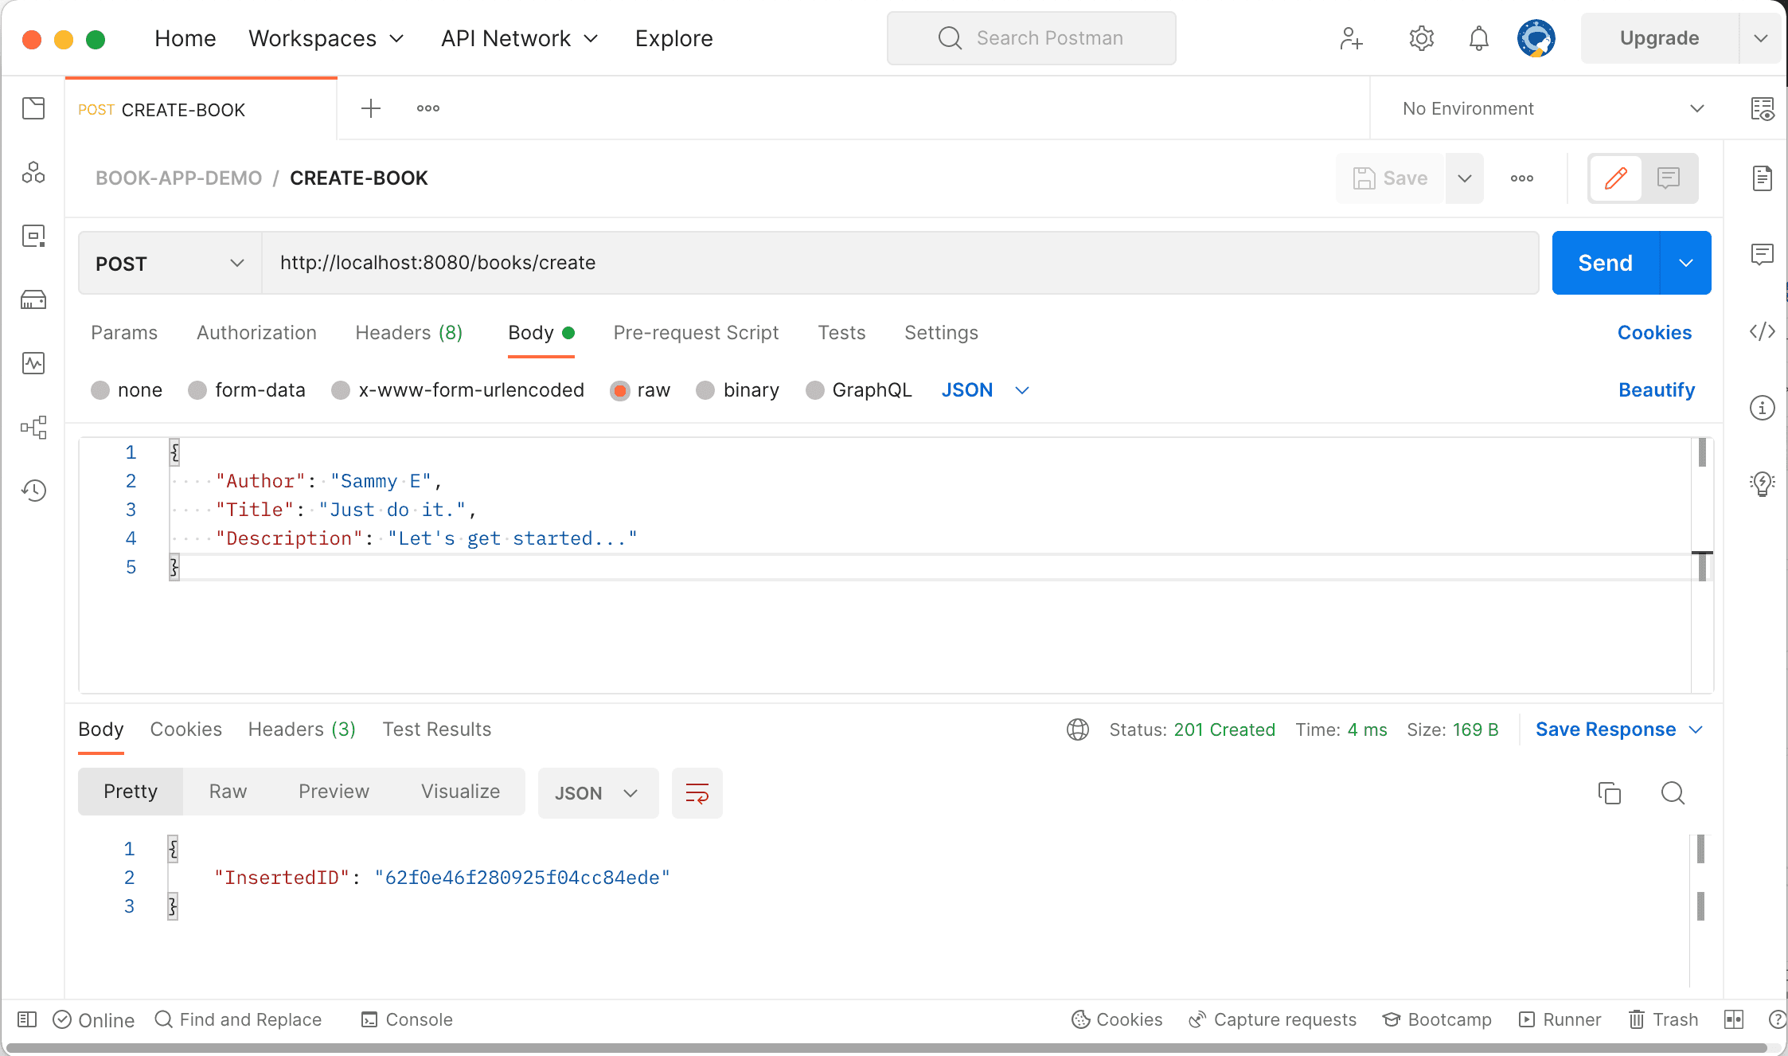This screenshot has height=1056, width=1788.
Task: Select the binary body option
Action: (x=705, y=390)
